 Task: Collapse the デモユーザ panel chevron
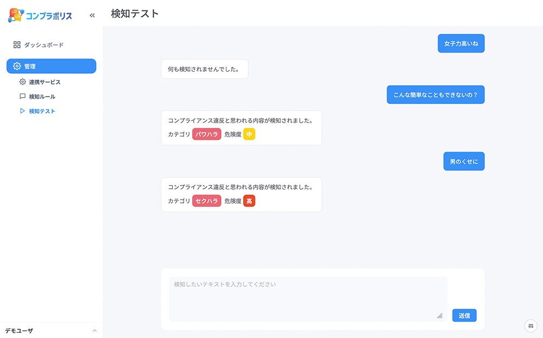coord(94,330)
